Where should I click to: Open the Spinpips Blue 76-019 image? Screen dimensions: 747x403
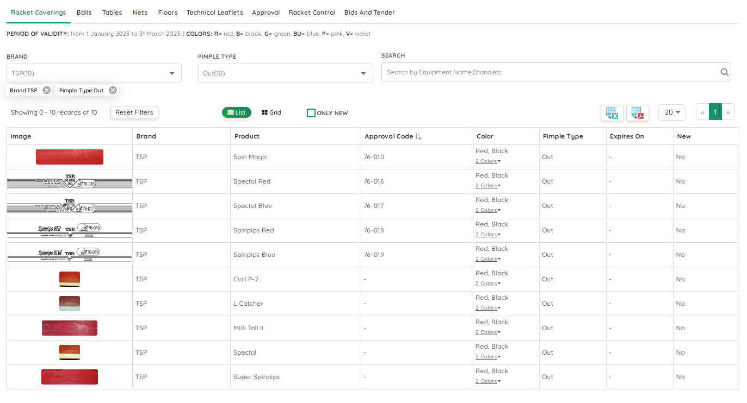pos(70,255)
